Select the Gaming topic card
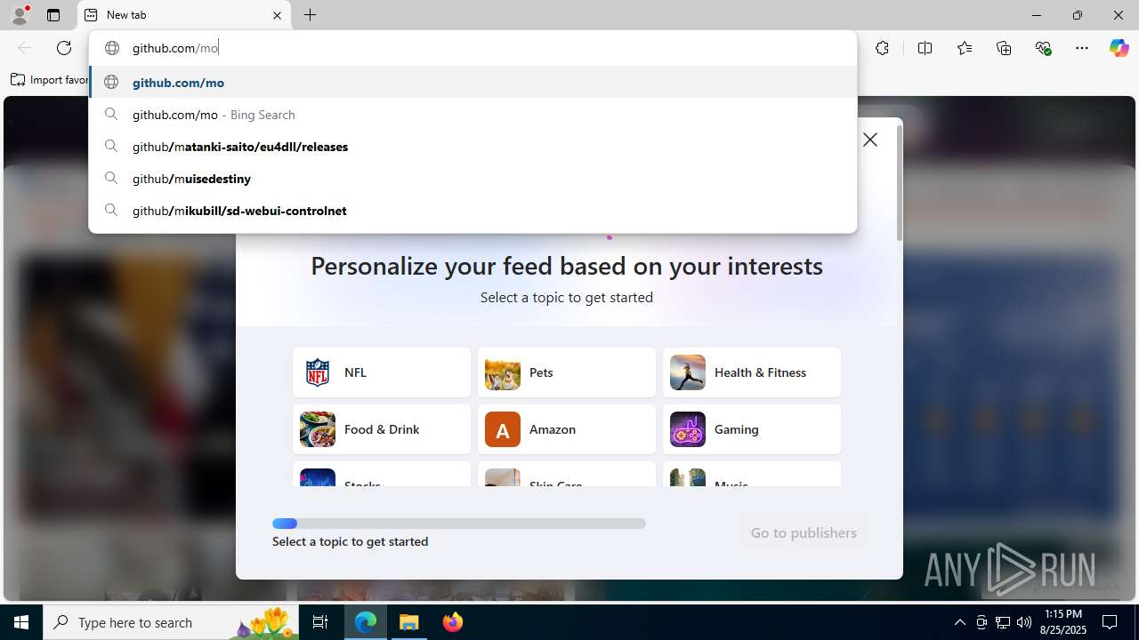The height and width of the screenshot is (640, 1139). coord(752,429)
